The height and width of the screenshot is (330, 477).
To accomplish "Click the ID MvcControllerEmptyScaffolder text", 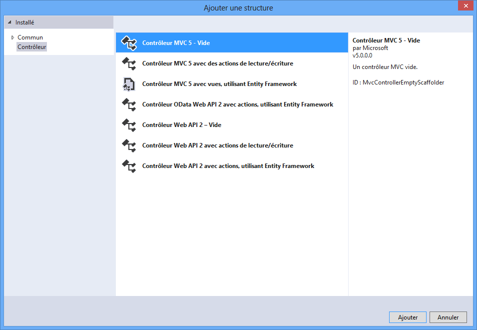I will tap(398, 82).
